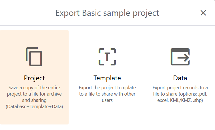This screenshot has width=215, height=130.
Task: Click the right arrow inside the Data icon
Action: coord(184,58)
